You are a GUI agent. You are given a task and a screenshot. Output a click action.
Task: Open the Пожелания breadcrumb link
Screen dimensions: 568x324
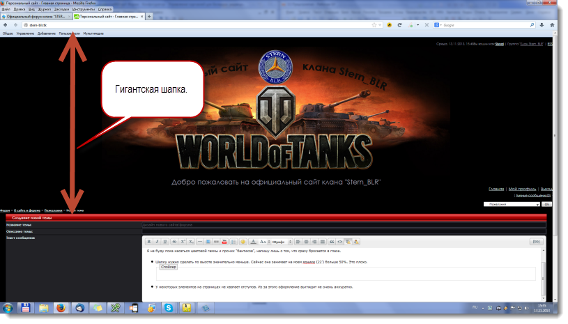click(53, 210)
